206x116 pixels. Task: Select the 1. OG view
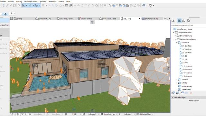click(x=183, y=56)
